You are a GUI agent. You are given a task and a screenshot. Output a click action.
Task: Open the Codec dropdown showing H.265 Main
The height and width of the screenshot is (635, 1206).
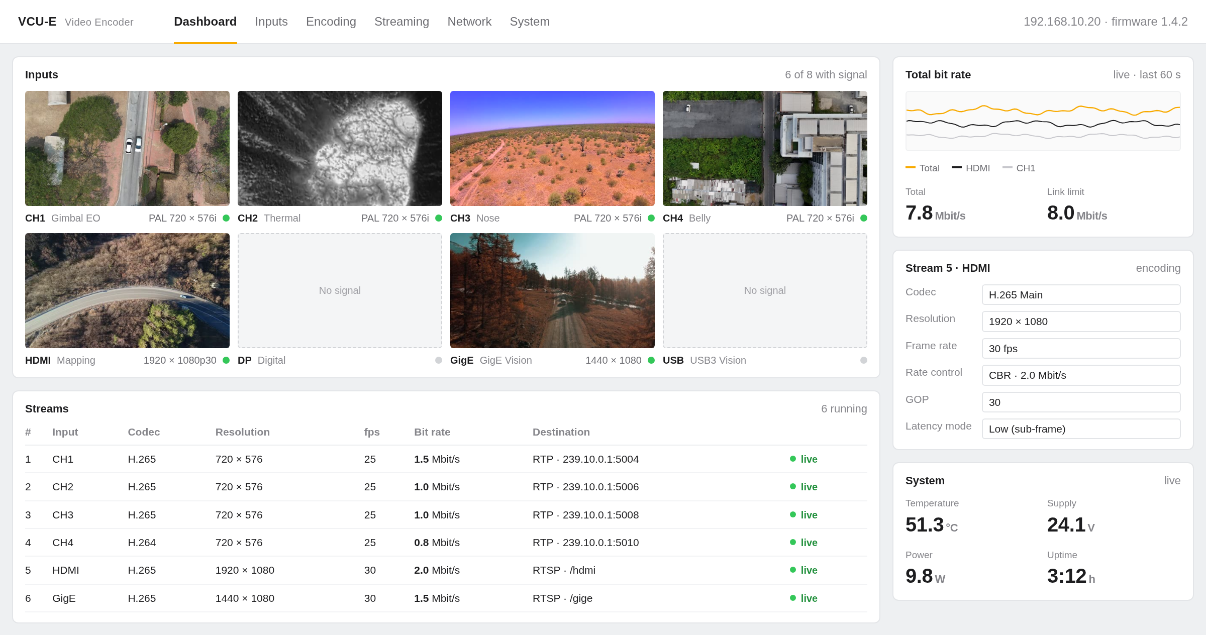[x=1081, y=295]
